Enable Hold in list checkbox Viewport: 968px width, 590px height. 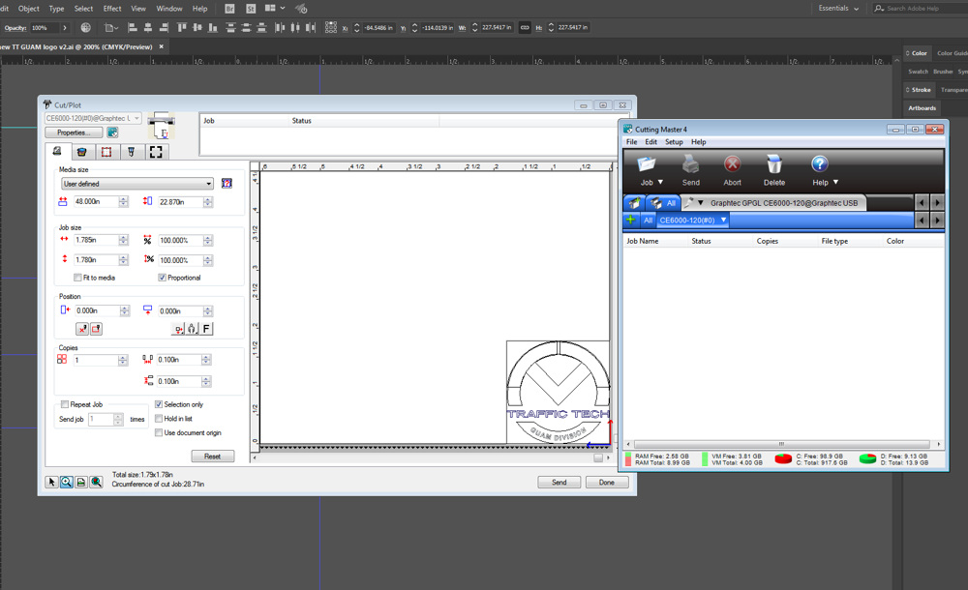159,419
